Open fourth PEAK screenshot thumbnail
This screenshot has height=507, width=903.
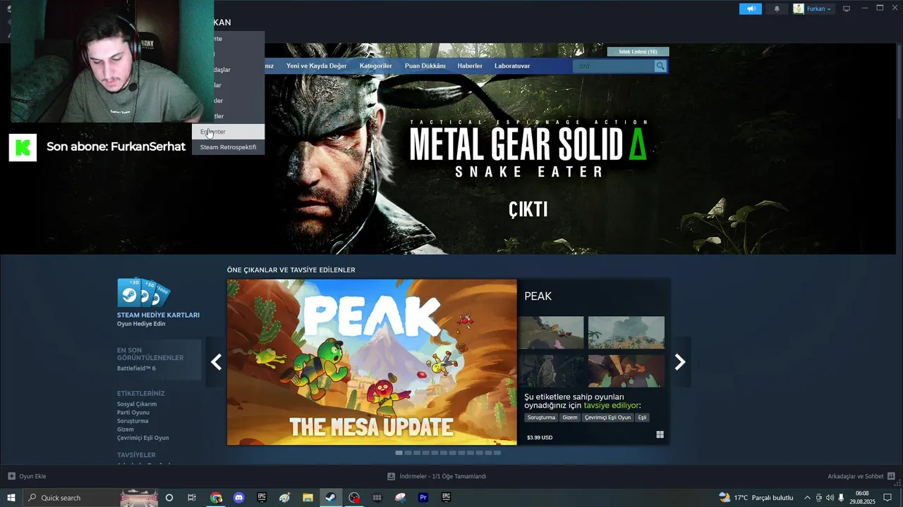626,370
